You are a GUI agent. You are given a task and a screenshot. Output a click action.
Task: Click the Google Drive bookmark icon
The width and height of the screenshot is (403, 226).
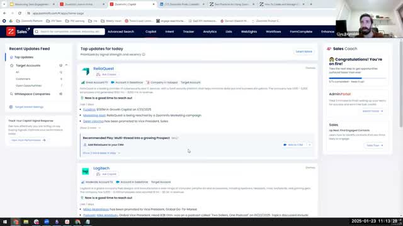(x=11, y=21)
